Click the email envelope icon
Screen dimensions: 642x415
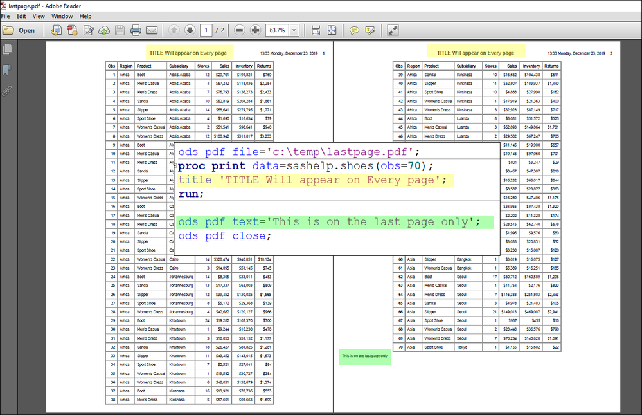click(152, 30)
